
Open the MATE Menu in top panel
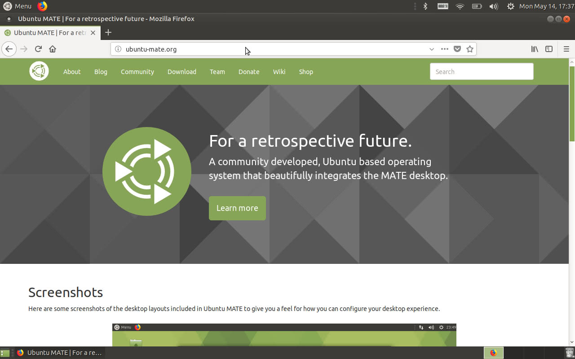(18, 6)
